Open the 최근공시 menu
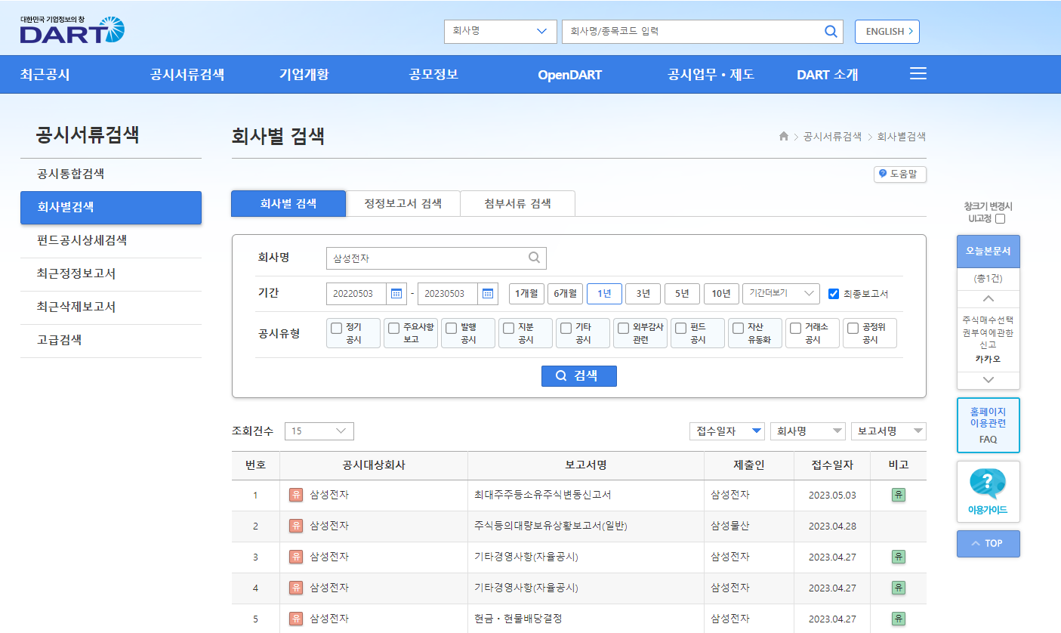 point(45,75)
